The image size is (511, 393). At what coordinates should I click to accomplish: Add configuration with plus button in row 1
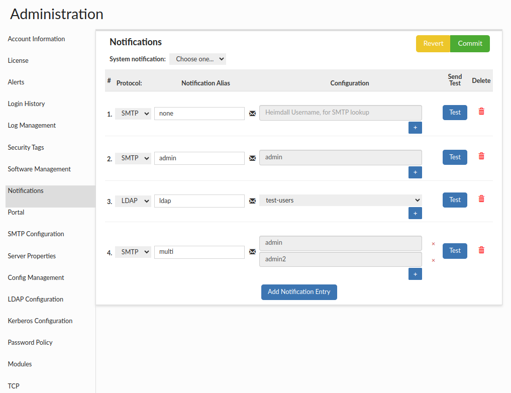click(415, 128)
